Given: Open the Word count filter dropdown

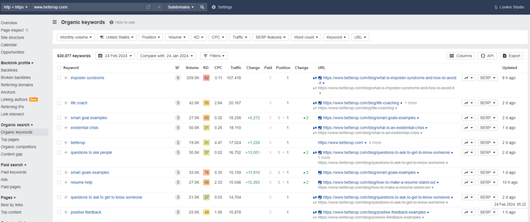Looking at the screenshot, I should click(x=306, y=37).
